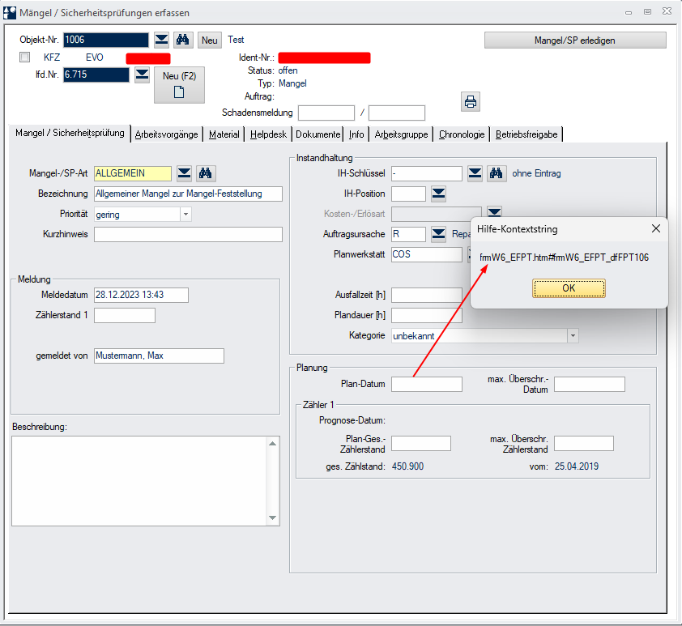The width and height of the screenshot is (682, 626).
Task: Expand the Priorität dropdown
Action: [185, 214]
